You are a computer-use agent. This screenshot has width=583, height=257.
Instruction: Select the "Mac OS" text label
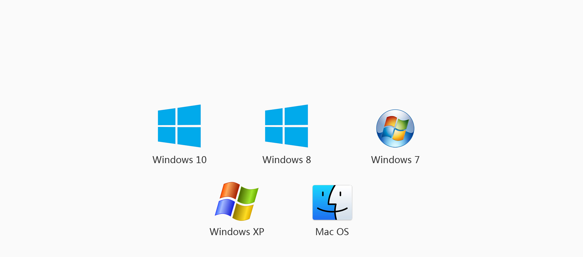point(332,232)
